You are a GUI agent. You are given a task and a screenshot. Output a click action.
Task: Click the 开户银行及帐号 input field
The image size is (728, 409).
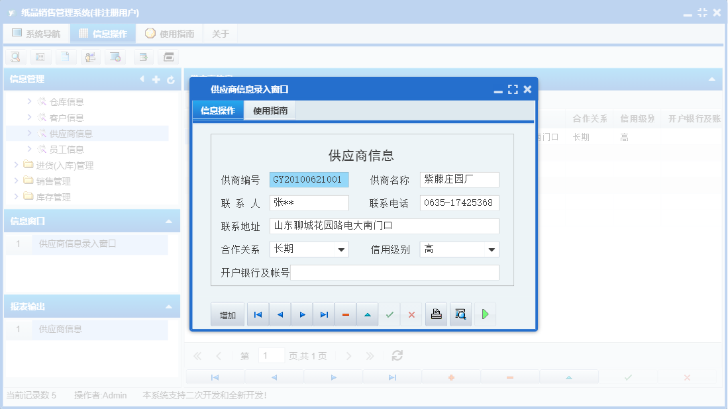coord(395,272)
